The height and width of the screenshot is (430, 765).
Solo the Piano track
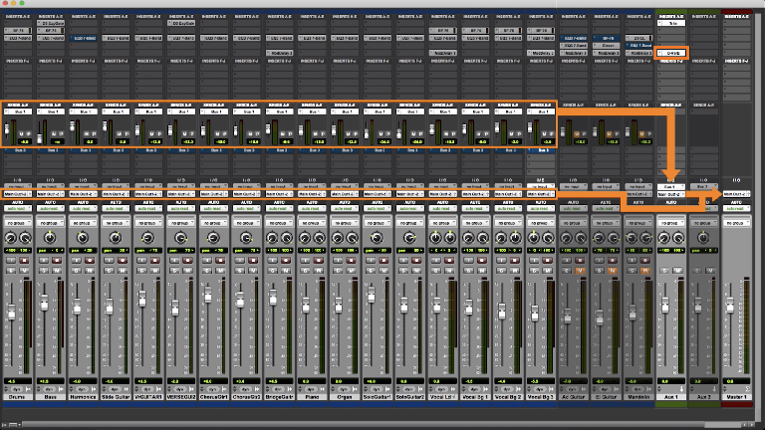[305, 270]
